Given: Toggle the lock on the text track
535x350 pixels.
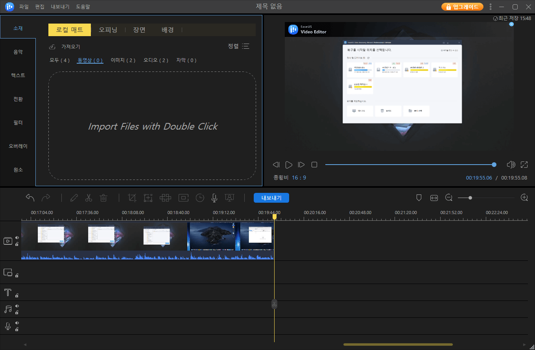Looking at the screenshot, I should pyautogui.click(x=17, y=295).
